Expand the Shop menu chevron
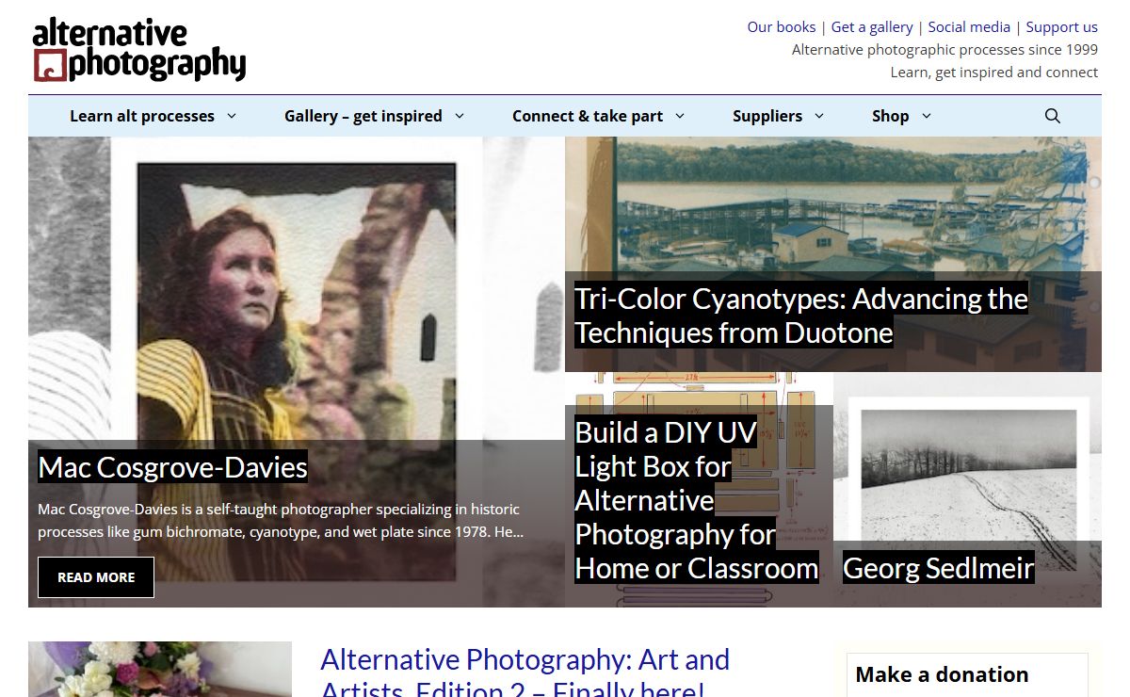This screenshot has width=1130, height=697. (x=926, y=116)
